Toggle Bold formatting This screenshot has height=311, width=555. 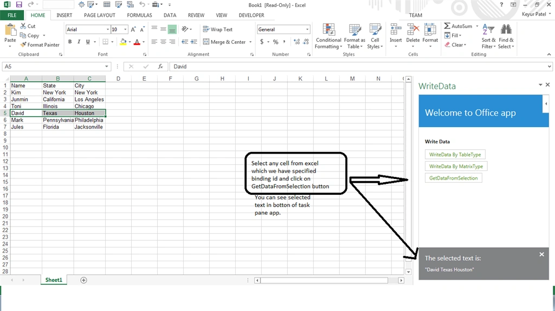pos(70,42)
